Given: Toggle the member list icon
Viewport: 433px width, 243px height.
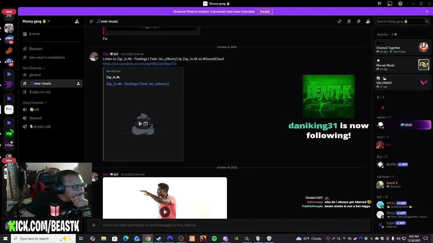Looking at the screenshot, I should [x=368, y=21].
